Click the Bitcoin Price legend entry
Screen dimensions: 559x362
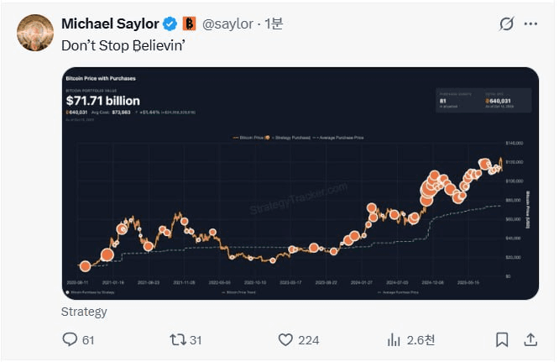coord(251,136)
